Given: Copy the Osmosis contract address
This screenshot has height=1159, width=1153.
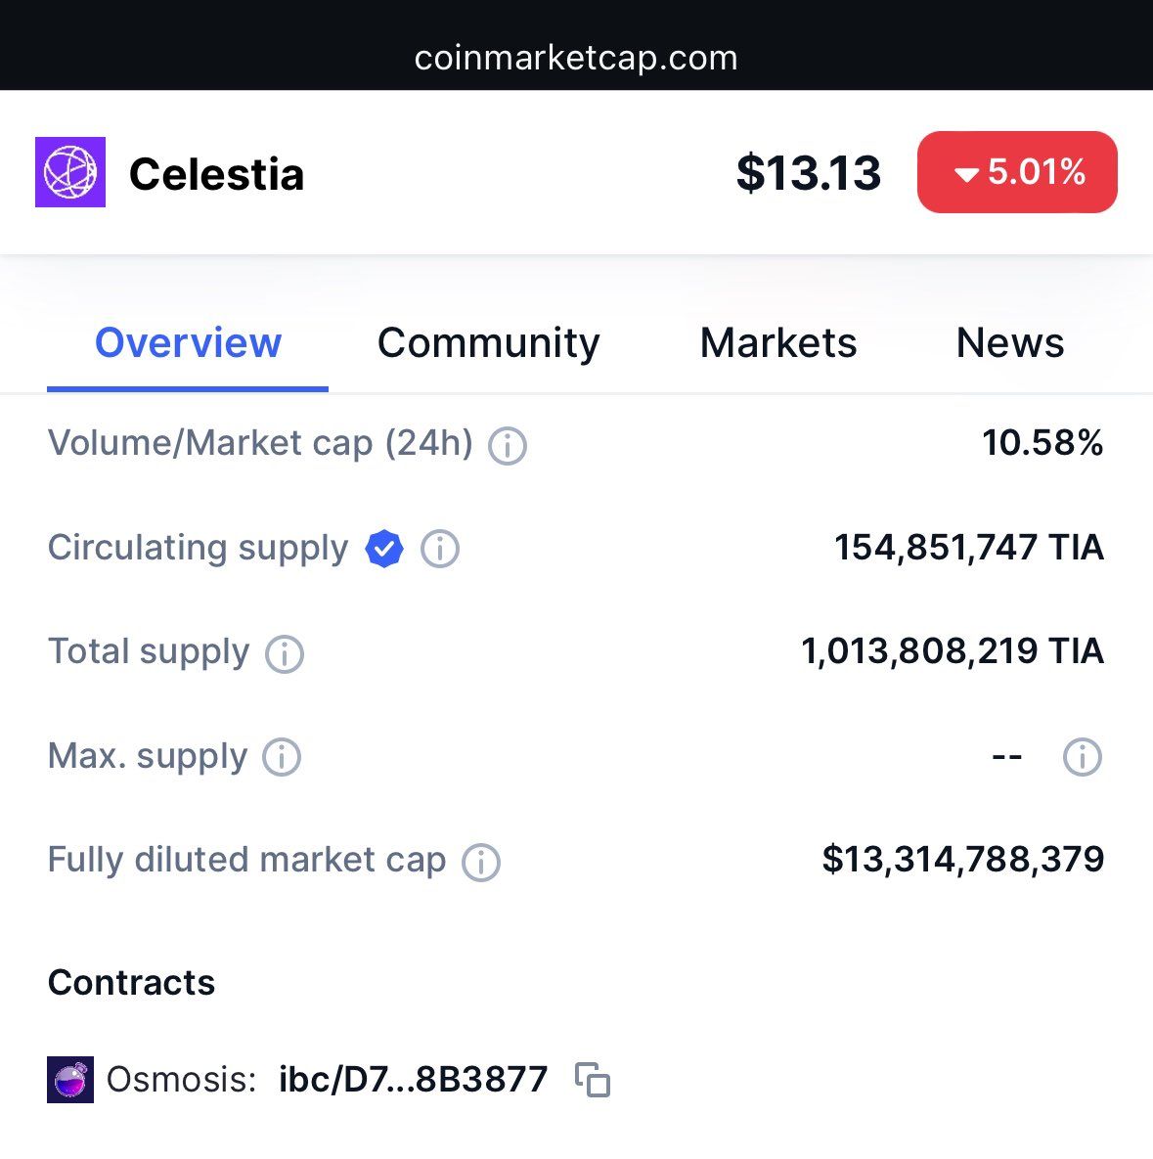Looking at the screenshot, I should (593, 1080).
